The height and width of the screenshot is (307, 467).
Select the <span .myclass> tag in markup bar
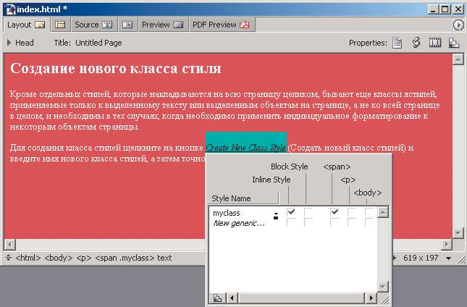coord(125,258)
